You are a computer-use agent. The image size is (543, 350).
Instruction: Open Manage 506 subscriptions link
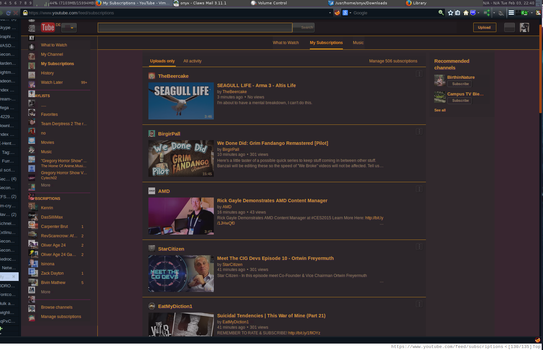pyautogui.click(x=393, y=61)
